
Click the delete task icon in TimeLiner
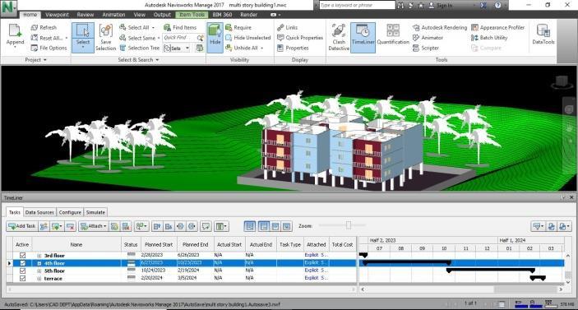click(70, 226)
